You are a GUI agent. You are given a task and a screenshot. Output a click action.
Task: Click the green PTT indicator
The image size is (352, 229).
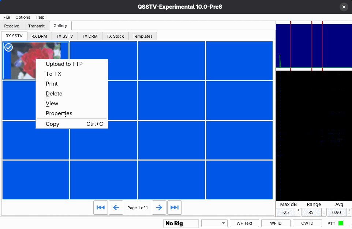click(341, 223)
